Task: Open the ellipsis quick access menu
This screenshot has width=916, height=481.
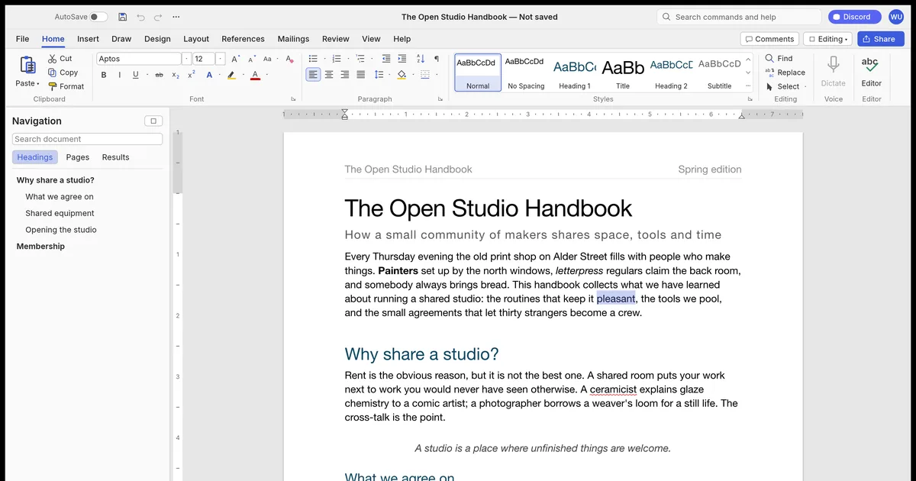Action: [176, 17]
